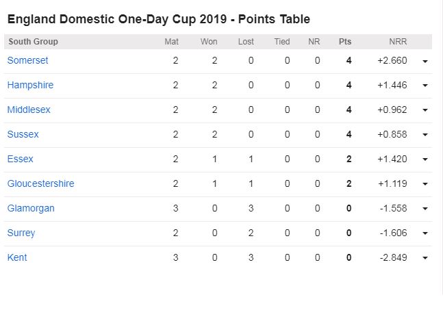Image resolution: width=443 pixels, height=321 pixels.
Task: Expand the Essex row dropdown arrow
Action: tap(425, 159)
